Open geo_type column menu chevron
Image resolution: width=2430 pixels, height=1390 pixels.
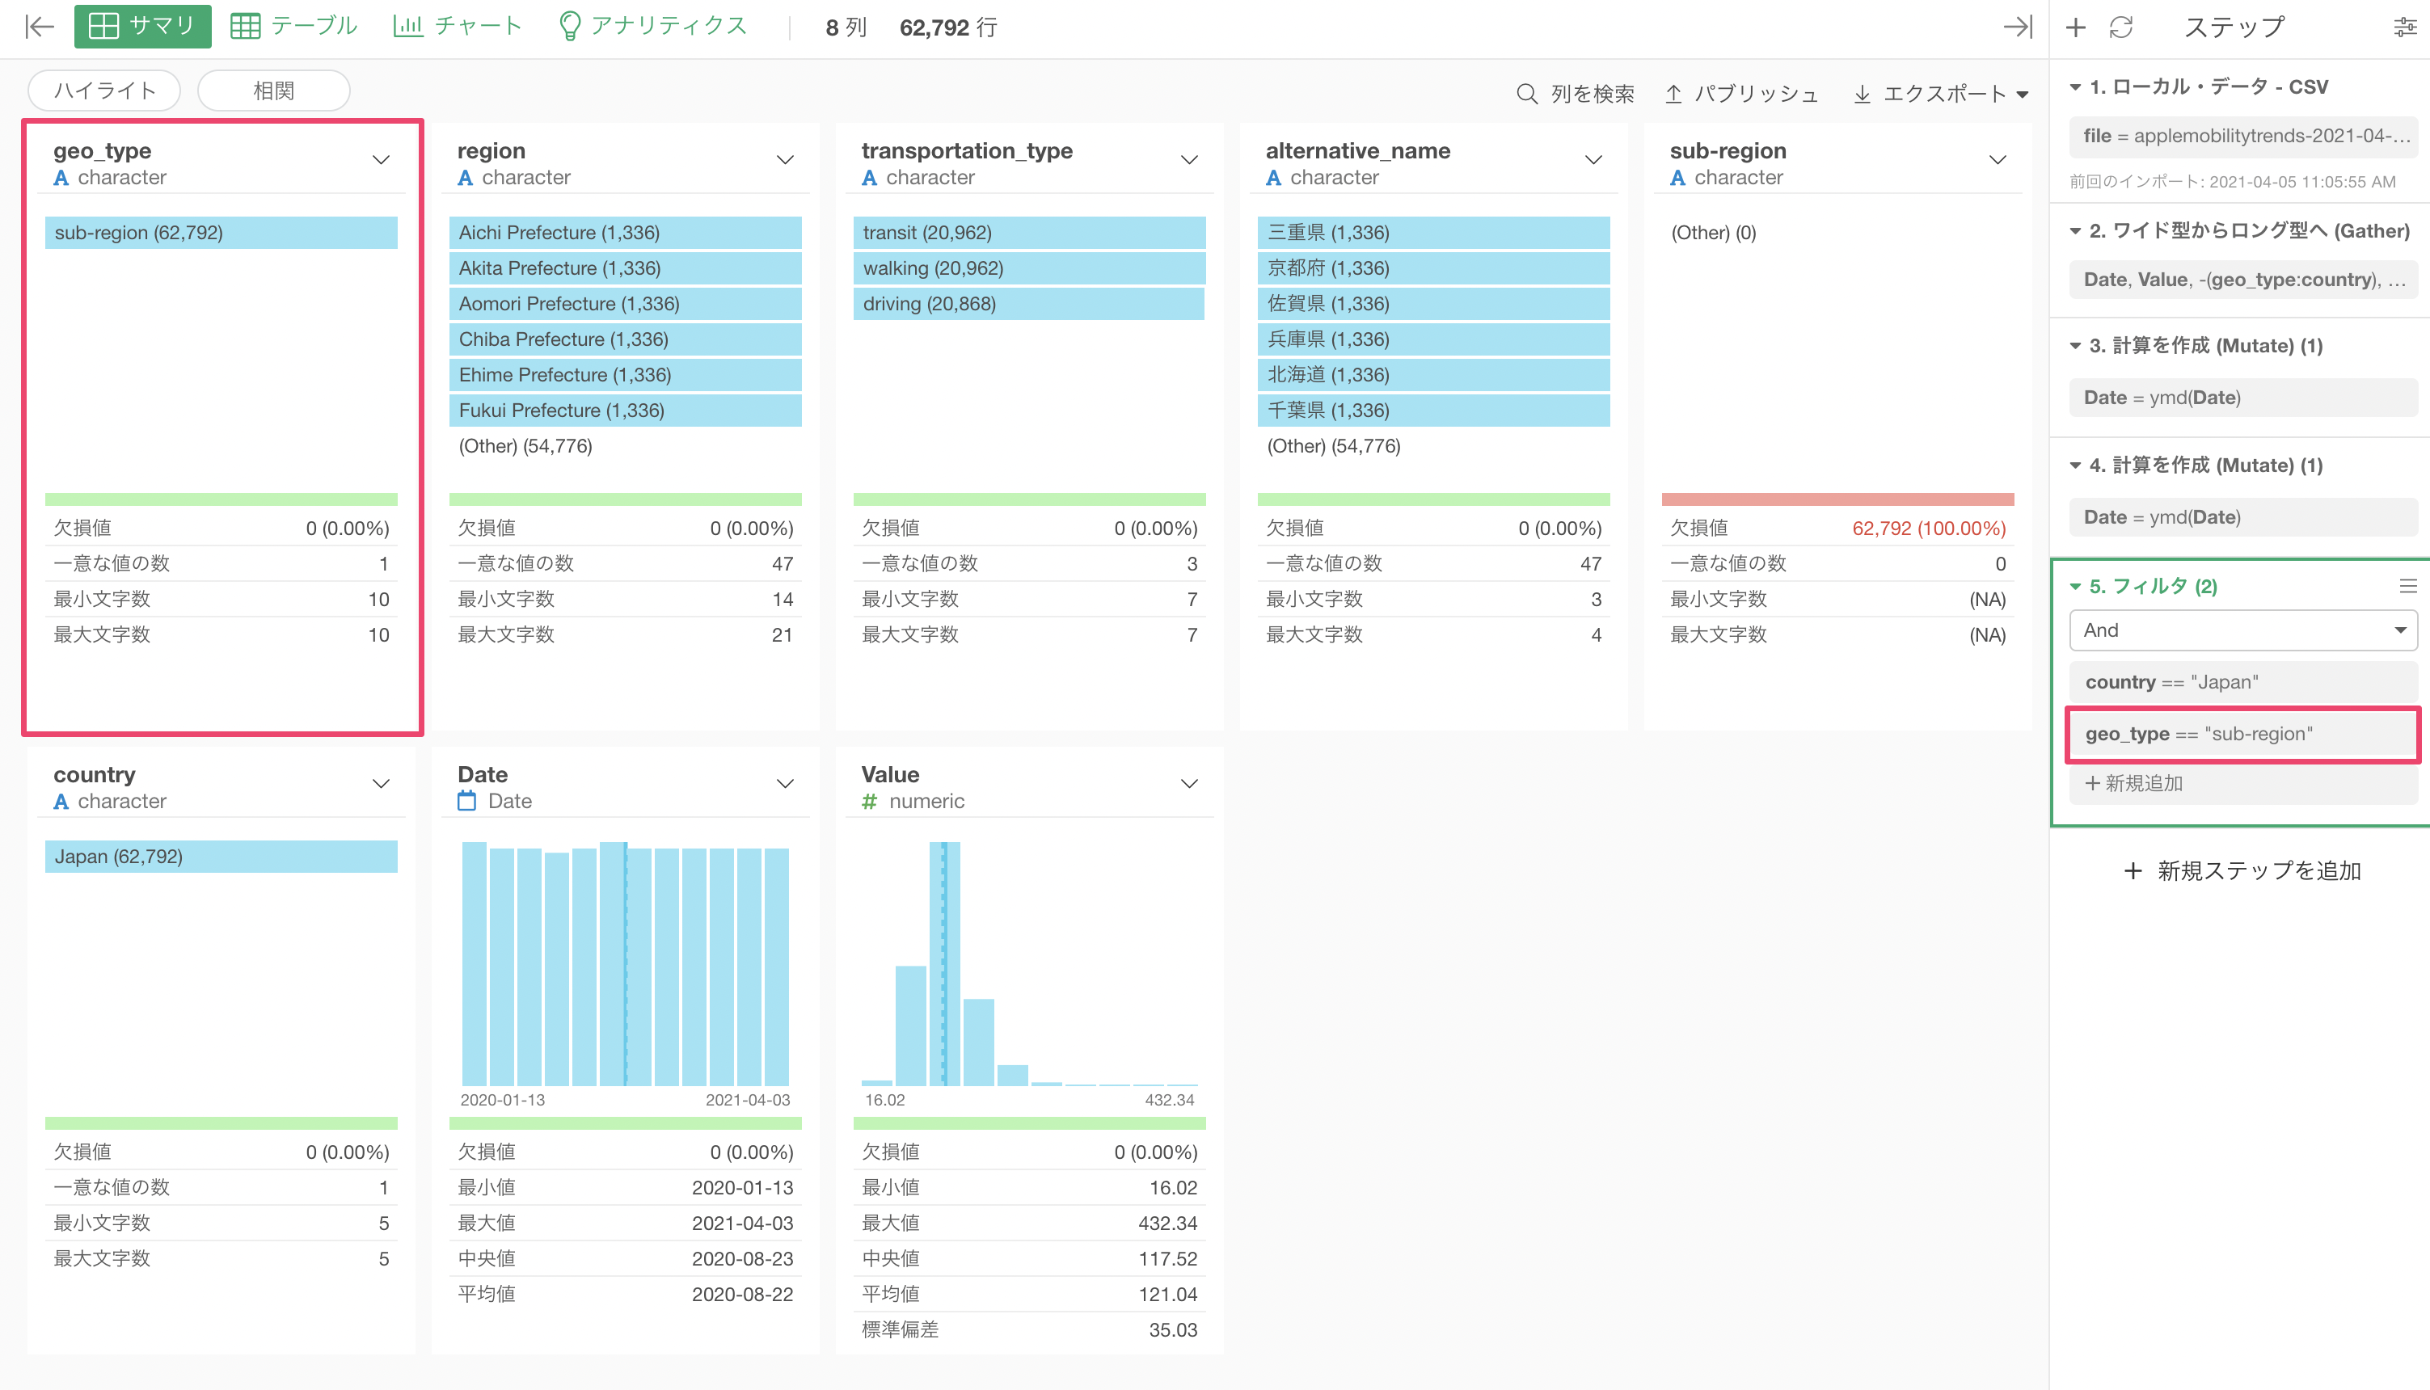tap(381, 159)
